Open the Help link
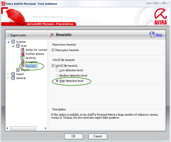 tap(159, 35)
